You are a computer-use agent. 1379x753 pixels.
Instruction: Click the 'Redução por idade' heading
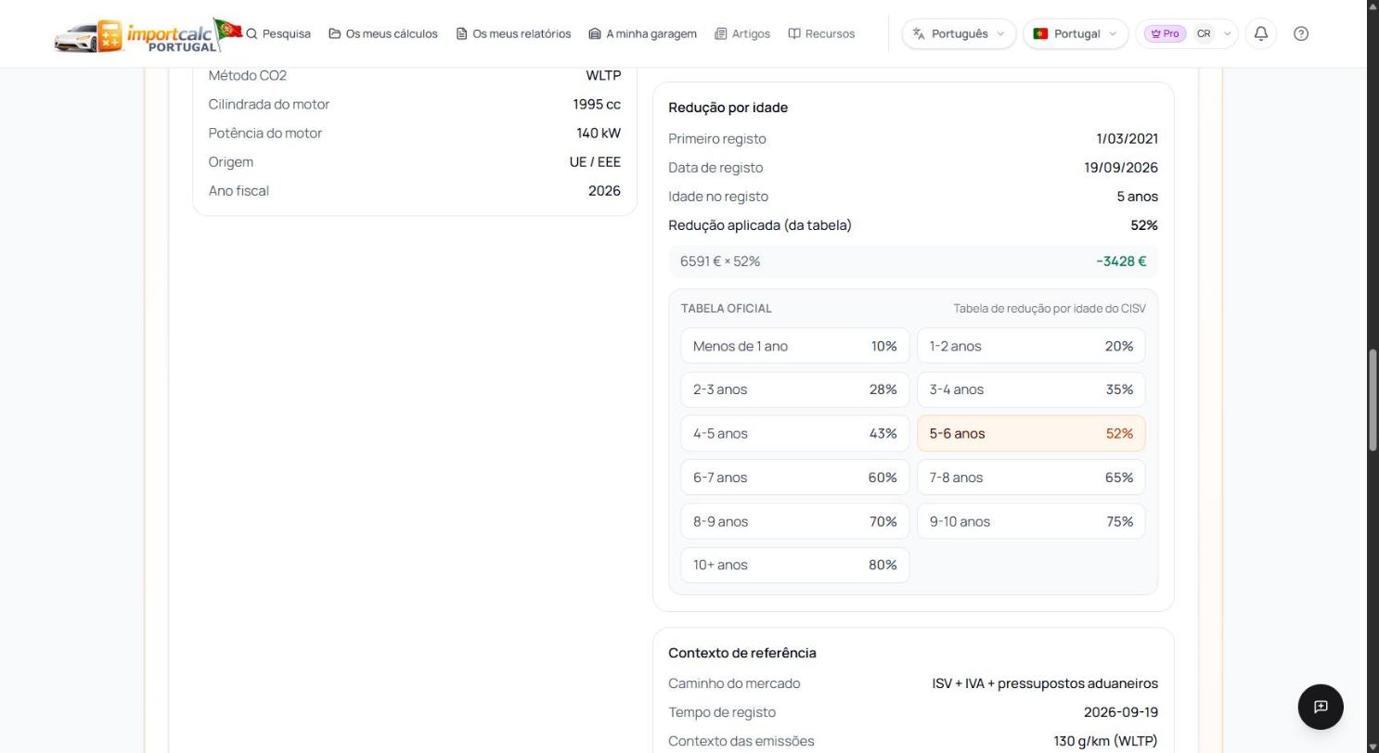pyautogui.click(x=728, y=108)
